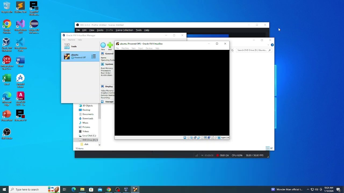Screen dimensions: 344x193
Task: Click Explorer address refresh button
Action: click(x=232, y=50)
